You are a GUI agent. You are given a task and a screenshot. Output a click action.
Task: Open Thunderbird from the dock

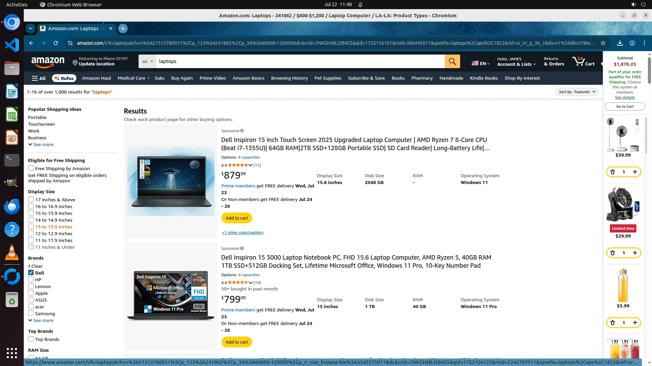[12, 206]
